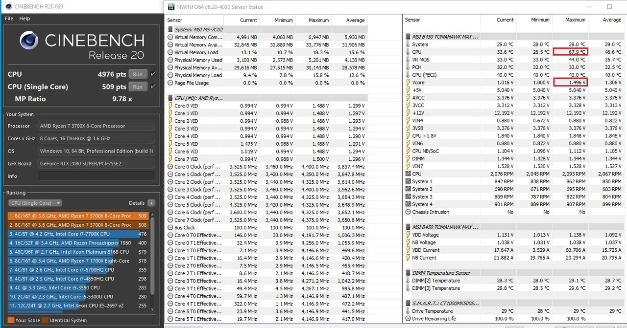The height and width of the screenshot is (328, 627).
Task: Click the Core 0 T0 Effective clock icon
Action: tap(170, 235)
